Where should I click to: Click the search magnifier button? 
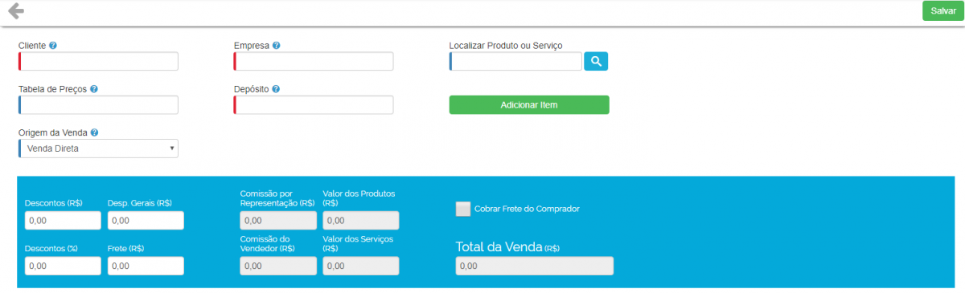click(596, 61)
